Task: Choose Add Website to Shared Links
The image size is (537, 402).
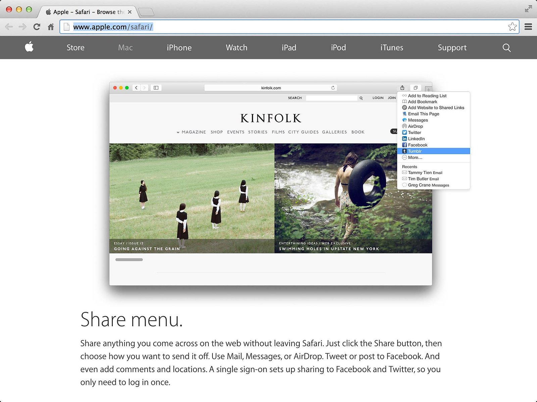Action: tap(433, 108)
